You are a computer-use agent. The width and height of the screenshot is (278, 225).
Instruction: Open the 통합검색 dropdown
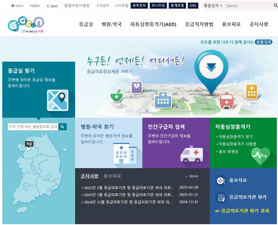click(213, 6)
